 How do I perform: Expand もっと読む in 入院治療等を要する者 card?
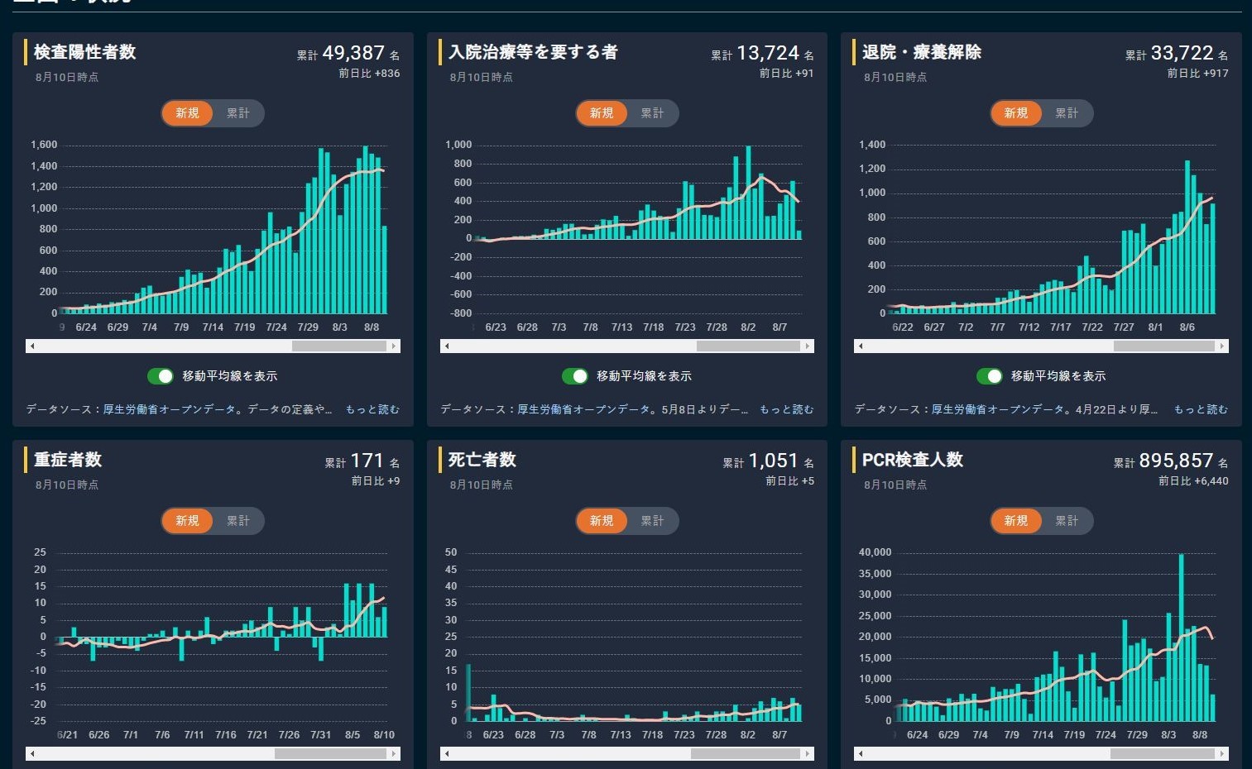point(786,409)
